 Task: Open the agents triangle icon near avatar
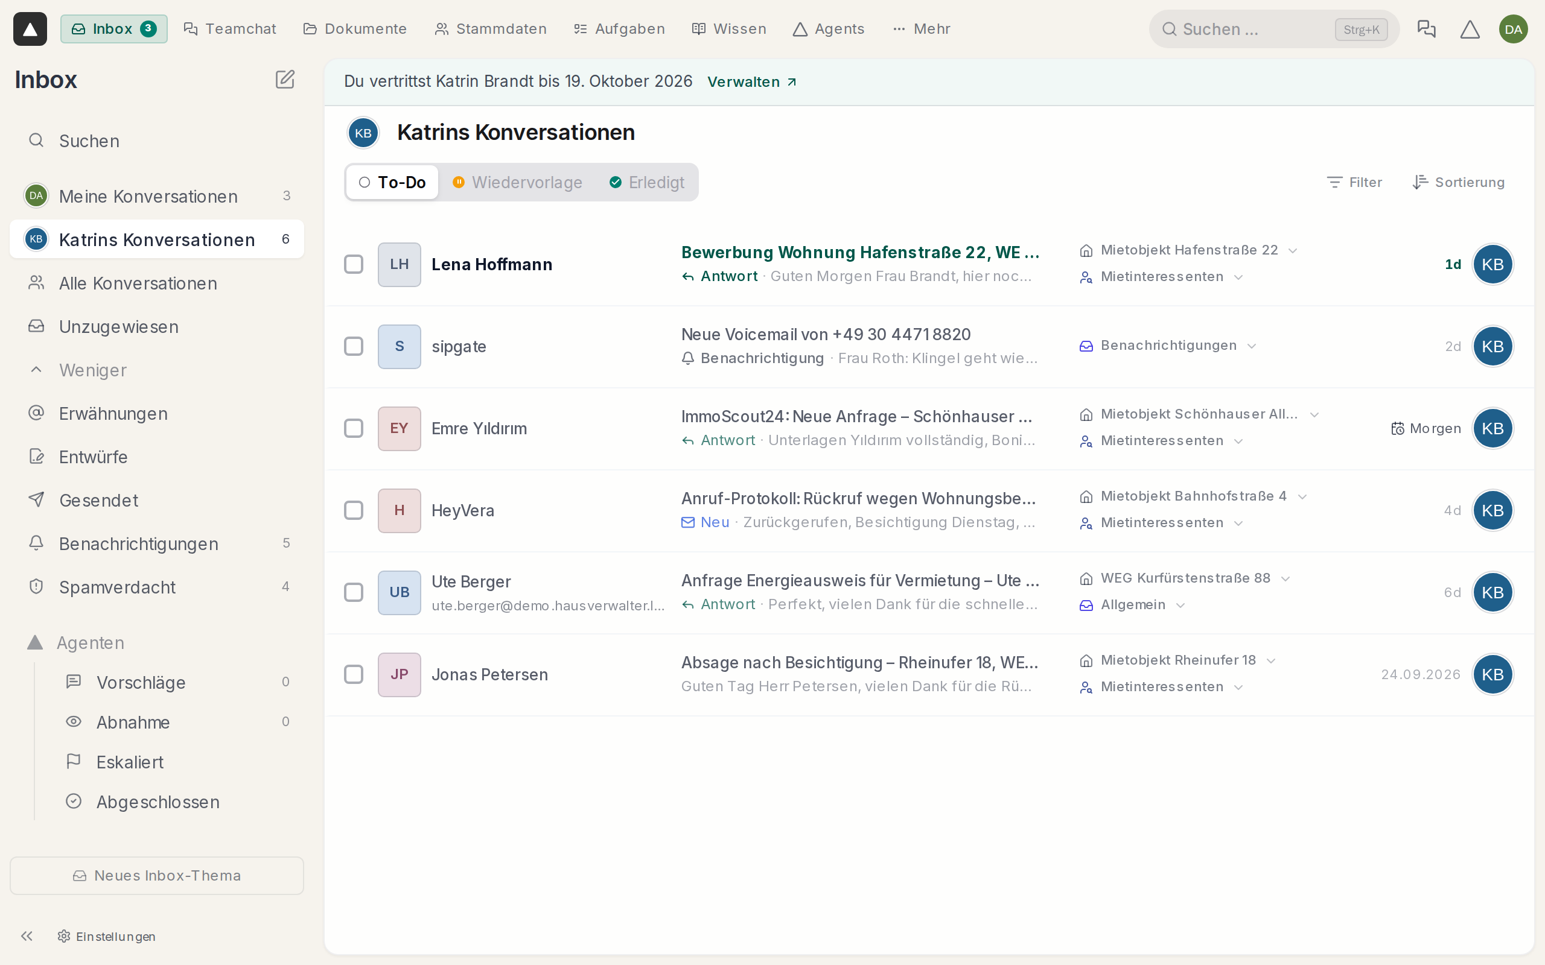click(x=1470, y=29)
